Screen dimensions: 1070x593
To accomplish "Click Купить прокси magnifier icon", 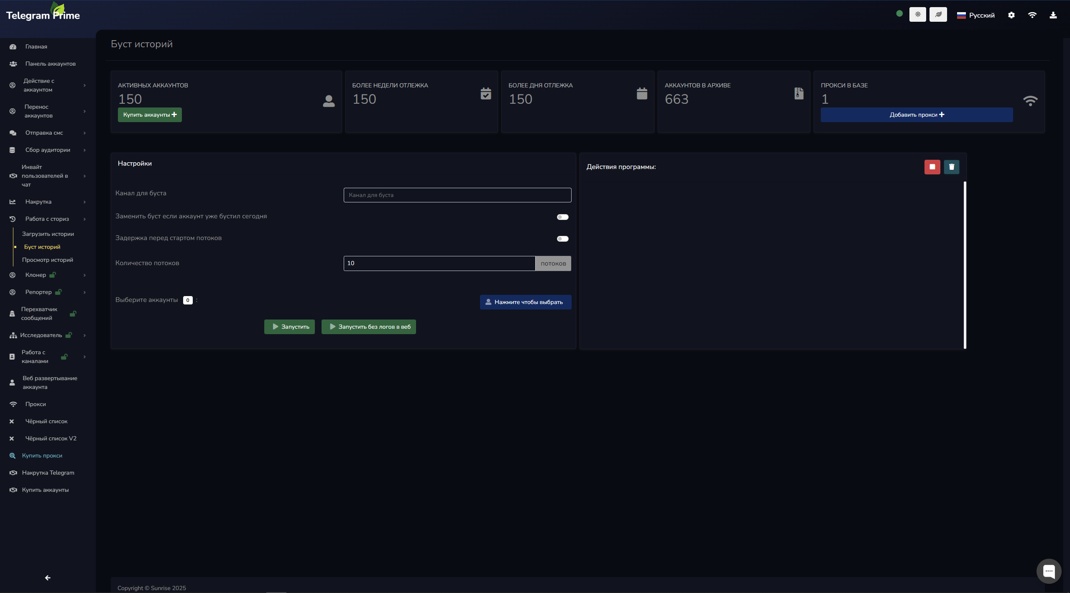I will [13, 456].
